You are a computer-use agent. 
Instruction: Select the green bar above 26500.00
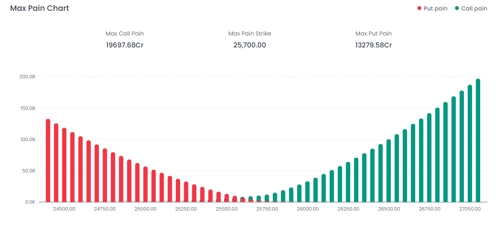click(x=389, y=171)
